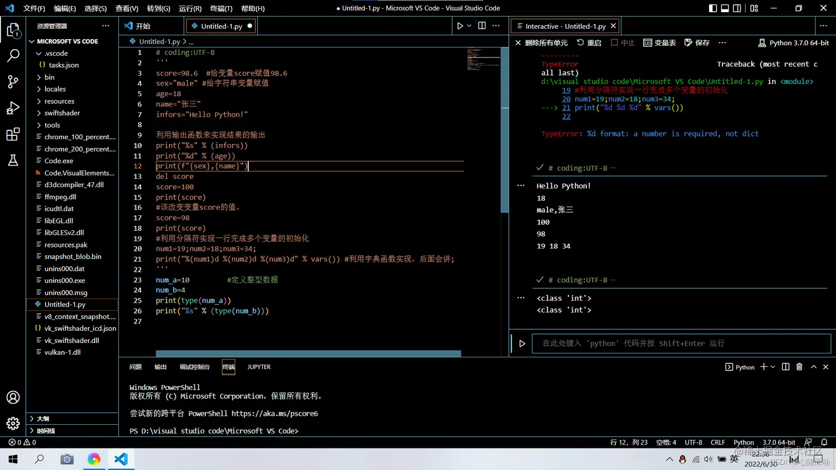Kill the terminal with trash icon
The image size is (836, 470).
point(800,367)
